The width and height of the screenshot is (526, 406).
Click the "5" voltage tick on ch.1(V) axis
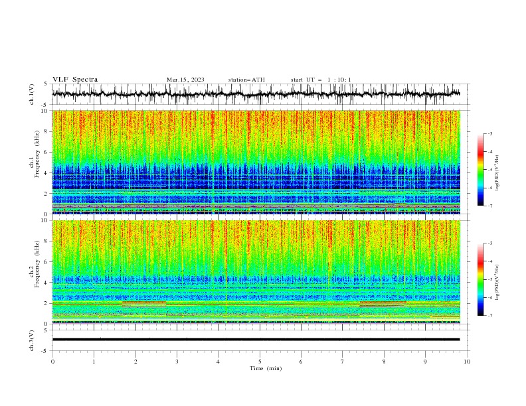[46, 84]
